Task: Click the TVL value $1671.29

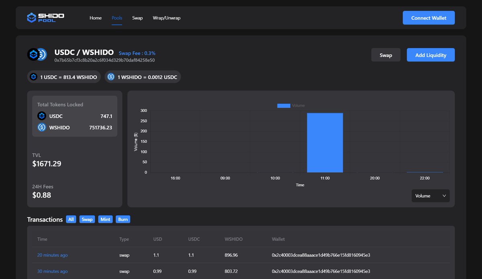Action: pos(47,164)
